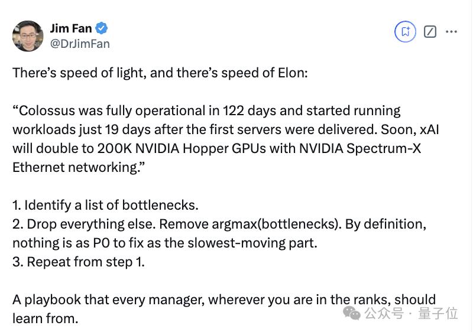Click the "Repeat from step 1" line

(x=79, y=262)
